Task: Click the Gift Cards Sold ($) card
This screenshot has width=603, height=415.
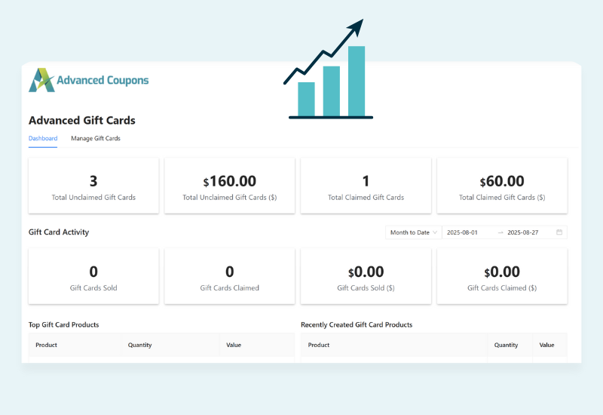Action: pos(366,277)
